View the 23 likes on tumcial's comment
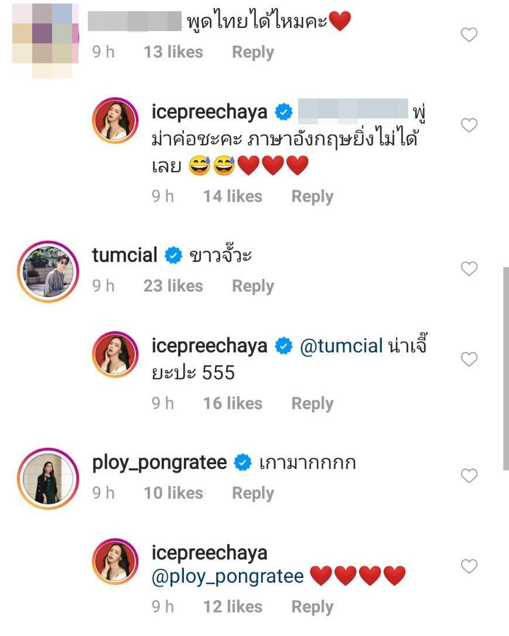The width and height of the screenshot is (509, 636). pos(173,286)
